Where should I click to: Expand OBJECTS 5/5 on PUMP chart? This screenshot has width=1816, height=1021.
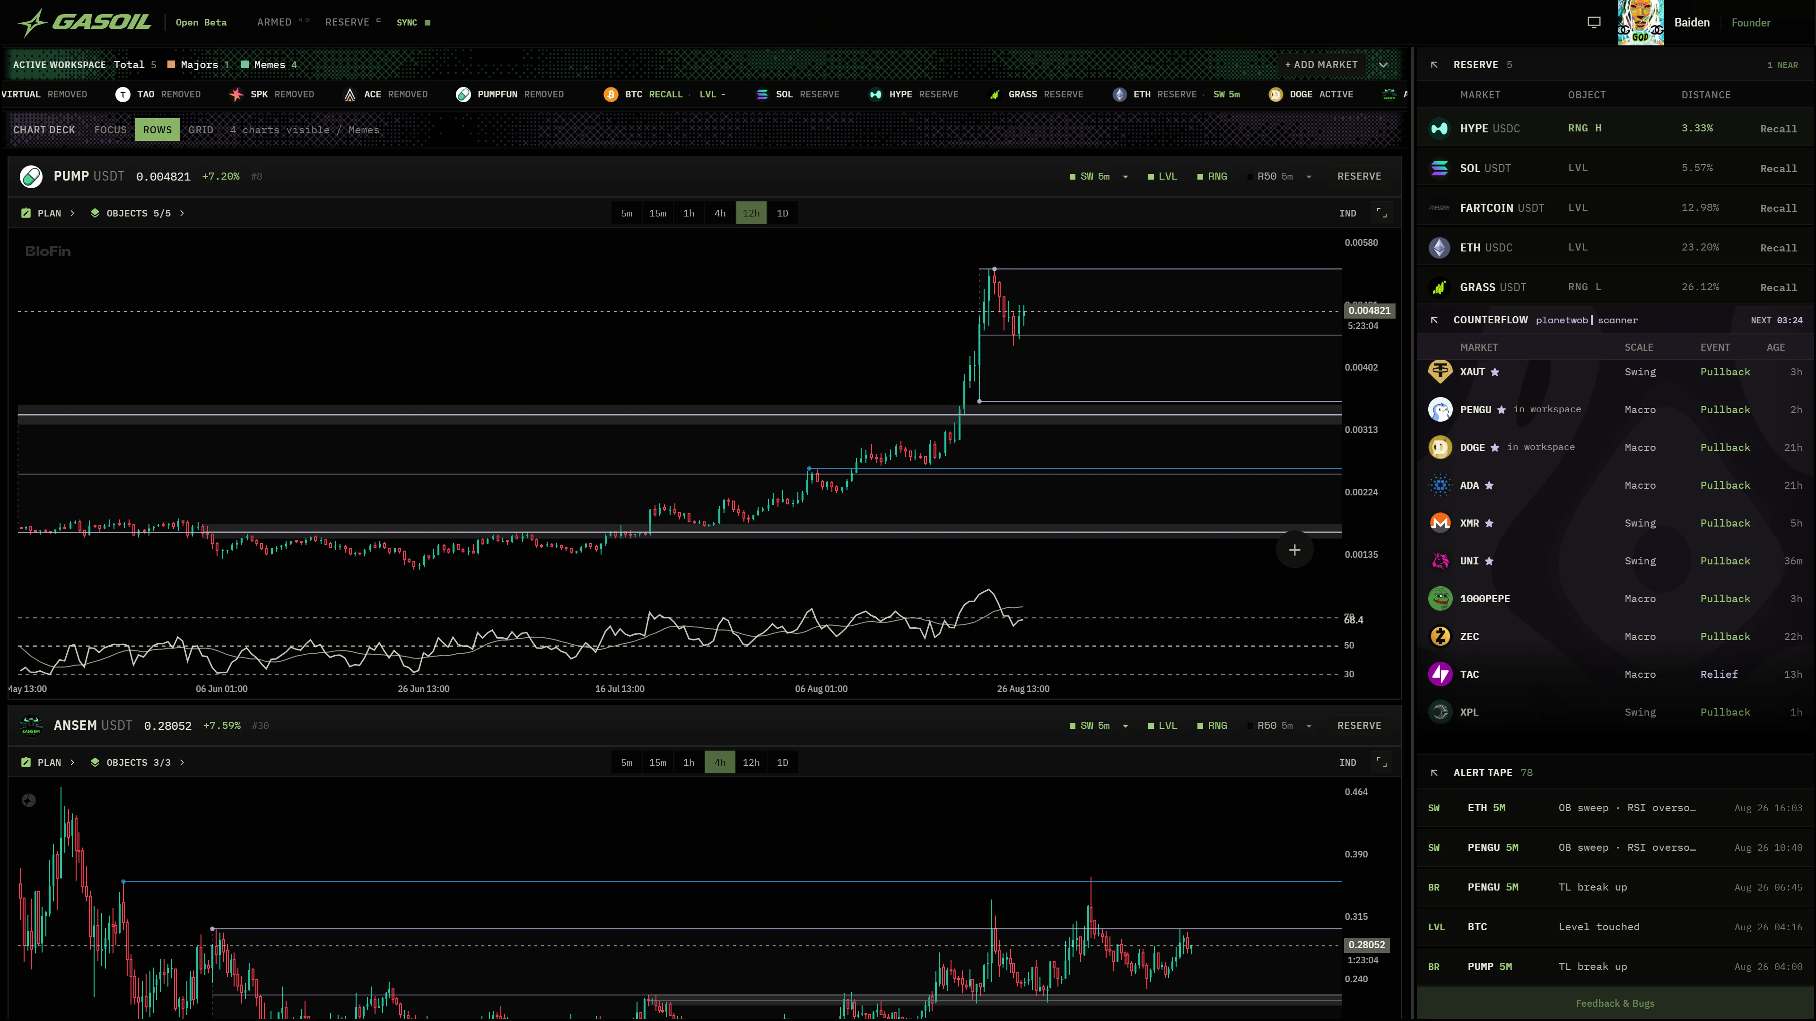click(x=138, y=213)
